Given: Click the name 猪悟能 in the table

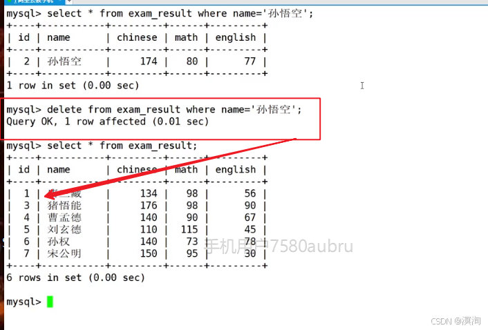Looking at the screenshot, I should (64, 206).
